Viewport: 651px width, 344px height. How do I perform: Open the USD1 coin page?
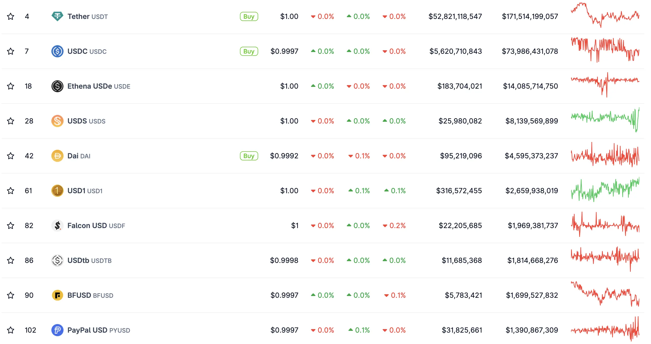77,191
